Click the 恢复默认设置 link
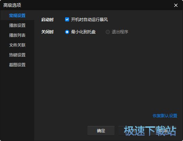This screenshot has height=141, width=183. pos(165,116)
